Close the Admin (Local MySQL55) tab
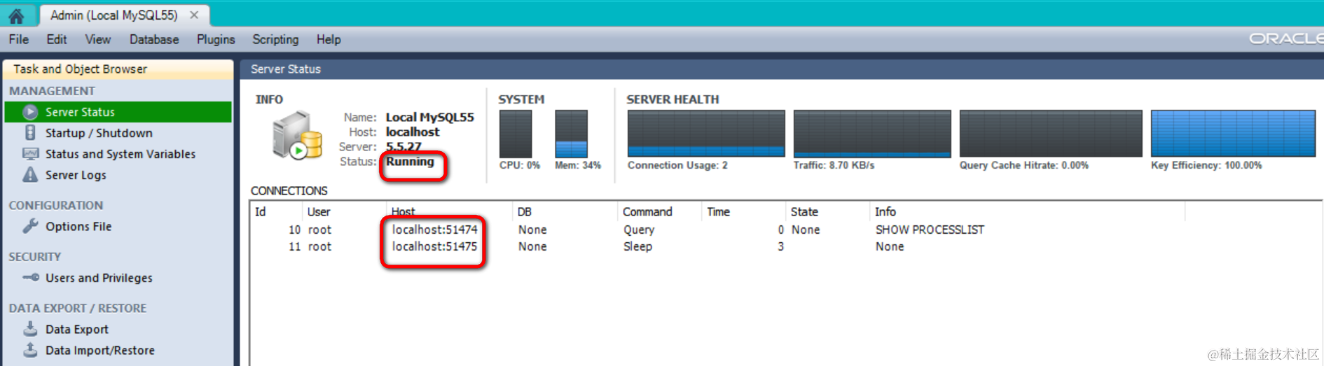 (195, 15)
